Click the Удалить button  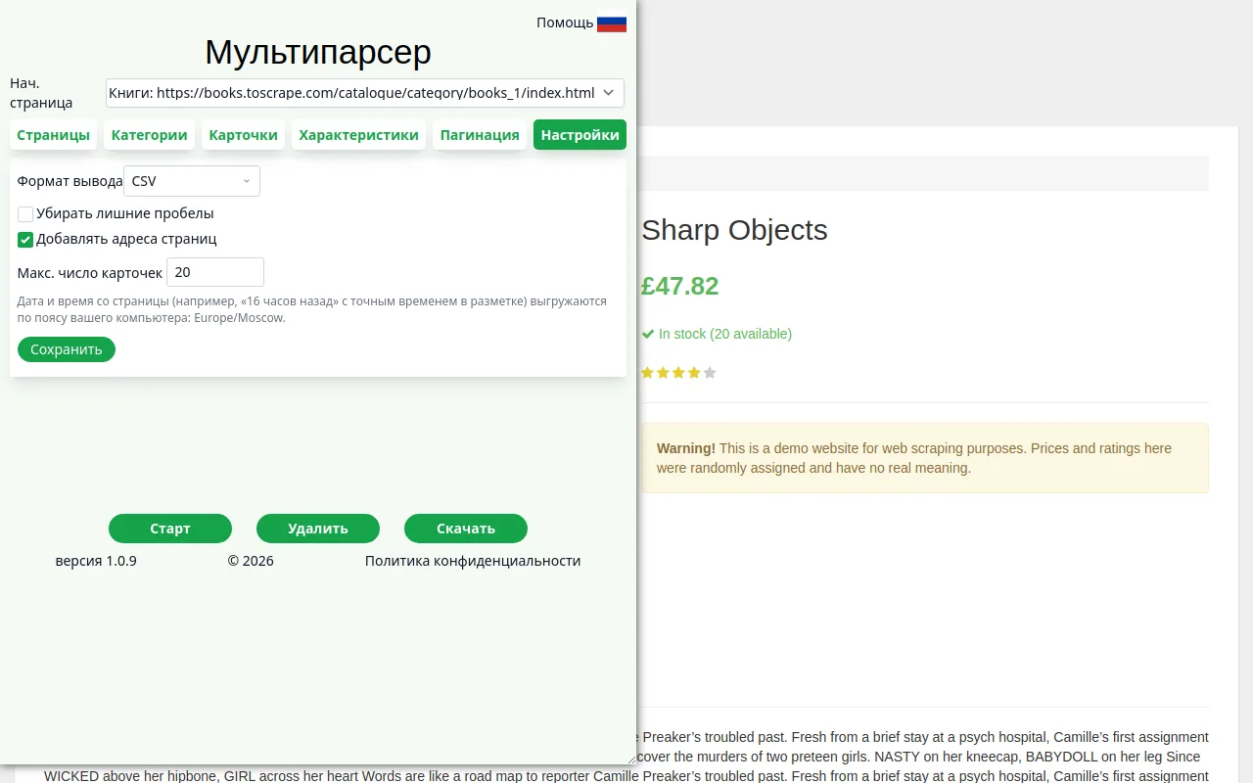click(318, 529)
